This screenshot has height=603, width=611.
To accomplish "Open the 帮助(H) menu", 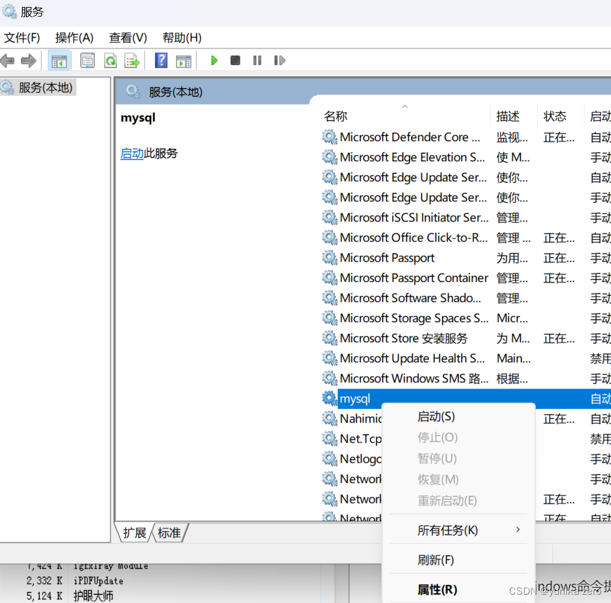I will (x=182, y=38).
